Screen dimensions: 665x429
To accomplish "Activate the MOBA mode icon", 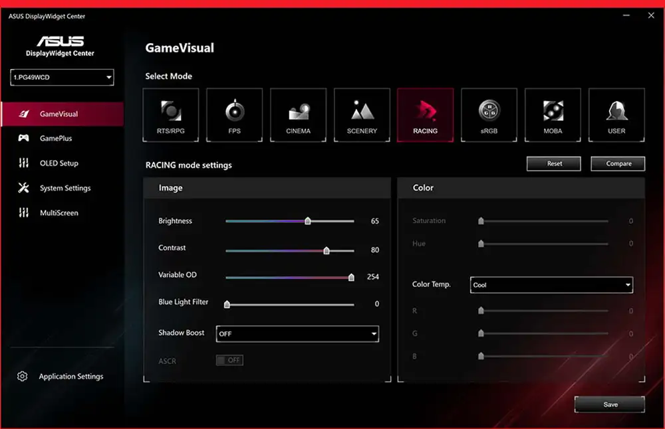I will [x=553, y=115].
